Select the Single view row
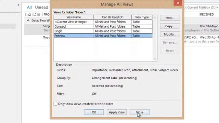This screenshot has height=123, width=219. point(103,31)
